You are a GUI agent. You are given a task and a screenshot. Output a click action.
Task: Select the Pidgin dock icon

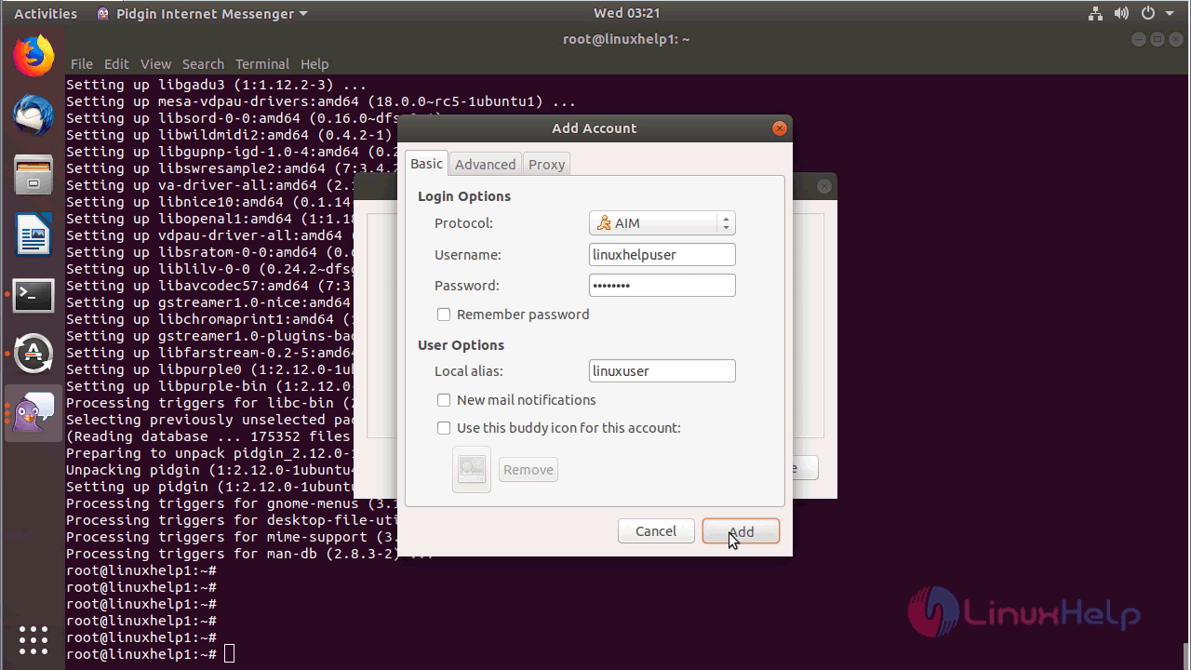click(x=33, y=413)
